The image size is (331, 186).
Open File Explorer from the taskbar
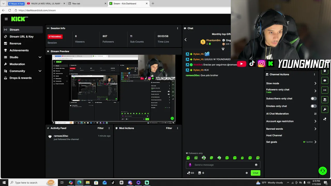[x=88, y=183]
